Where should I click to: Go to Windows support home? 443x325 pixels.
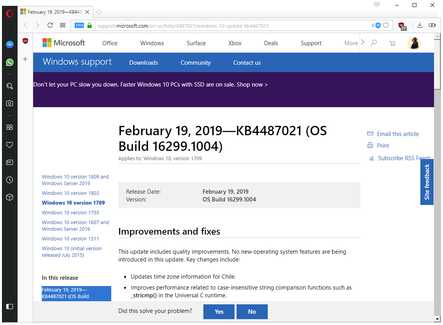click(77, 62)
